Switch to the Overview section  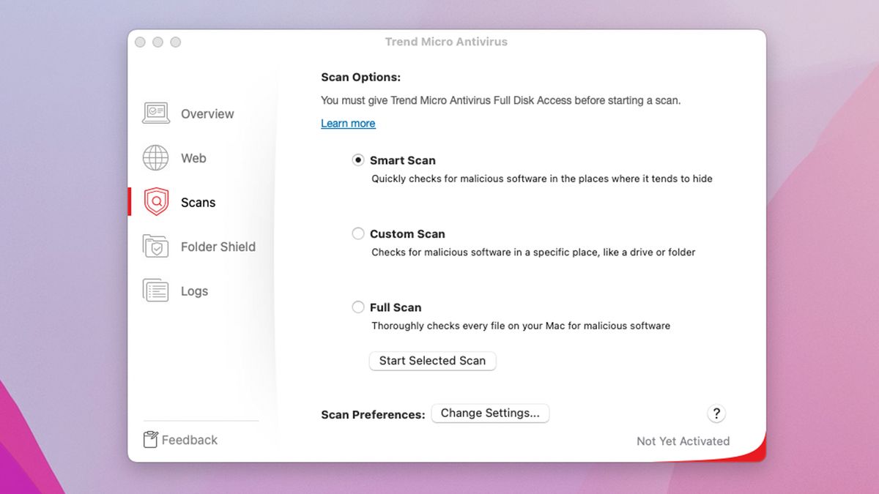click(207, 114)
